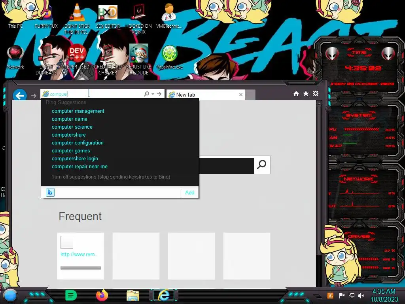Open the Action Center flag icon
This screenshot has width=405, height=304.
click(x=342, y=295)
